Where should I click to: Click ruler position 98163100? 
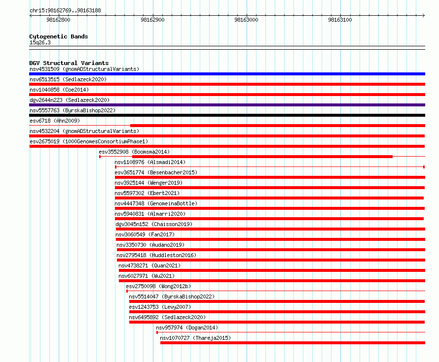(x=340, y=20)
